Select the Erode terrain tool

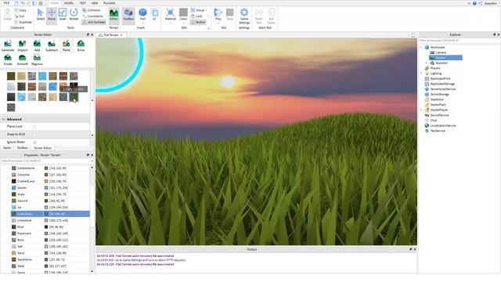point(8,60)
